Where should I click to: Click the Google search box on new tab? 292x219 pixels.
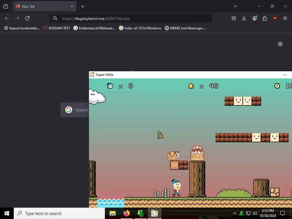[x=75, y=110]
